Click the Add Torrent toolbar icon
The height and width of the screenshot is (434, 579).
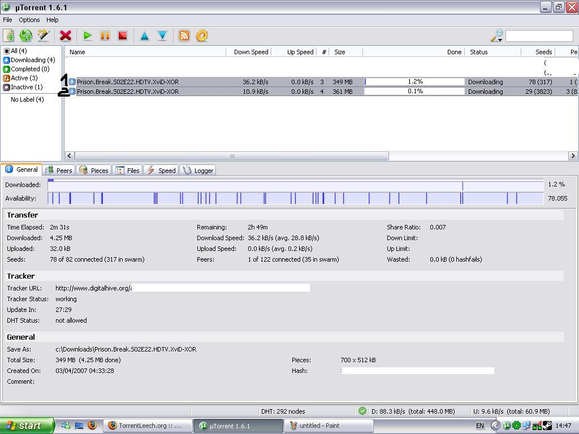[9, 36]
